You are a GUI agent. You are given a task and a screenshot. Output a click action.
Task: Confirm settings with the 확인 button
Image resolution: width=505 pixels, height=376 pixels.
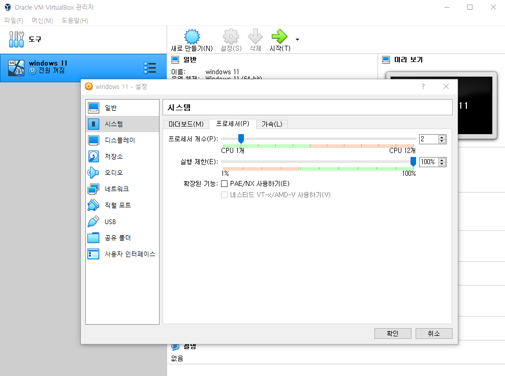(393, 333)
